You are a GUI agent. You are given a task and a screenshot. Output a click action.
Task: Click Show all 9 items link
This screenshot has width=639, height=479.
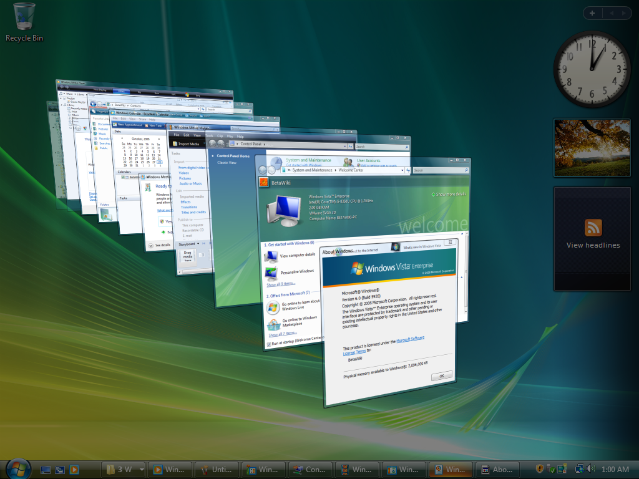point(281,284)
